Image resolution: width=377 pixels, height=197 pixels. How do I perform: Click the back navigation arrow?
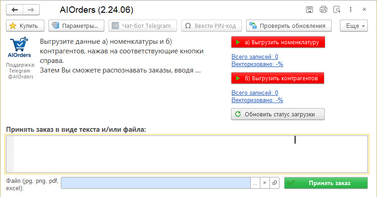point(15,10)
